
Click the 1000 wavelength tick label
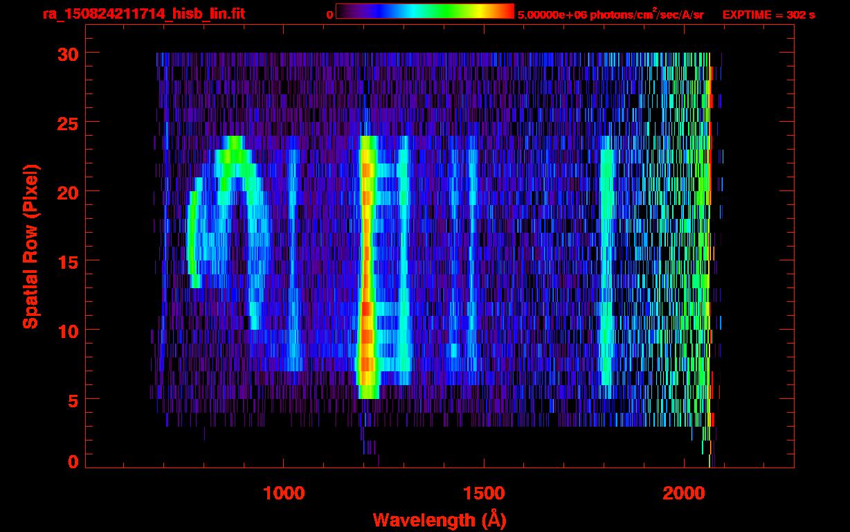[284, 493]
